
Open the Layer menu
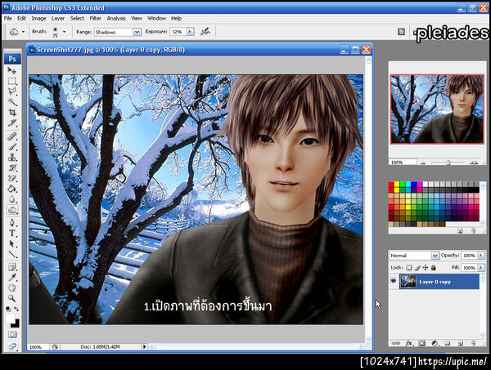[58, 19]
